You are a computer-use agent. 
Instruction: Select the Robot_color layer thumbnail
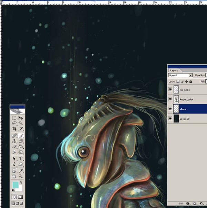point(176,99)
